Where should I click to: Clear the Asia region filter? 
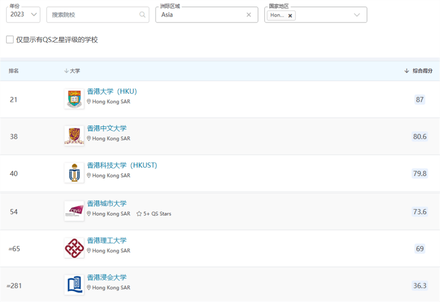pyautogui.click(x=249, y=15)
